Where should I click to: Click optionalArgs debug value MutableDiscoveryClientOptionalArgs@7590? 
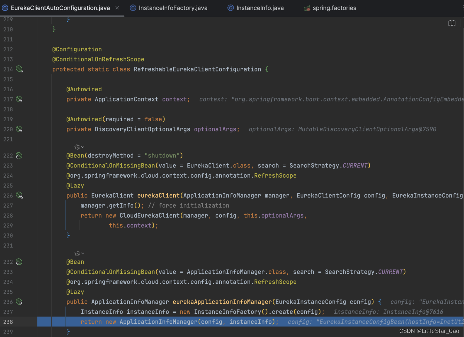367,129
